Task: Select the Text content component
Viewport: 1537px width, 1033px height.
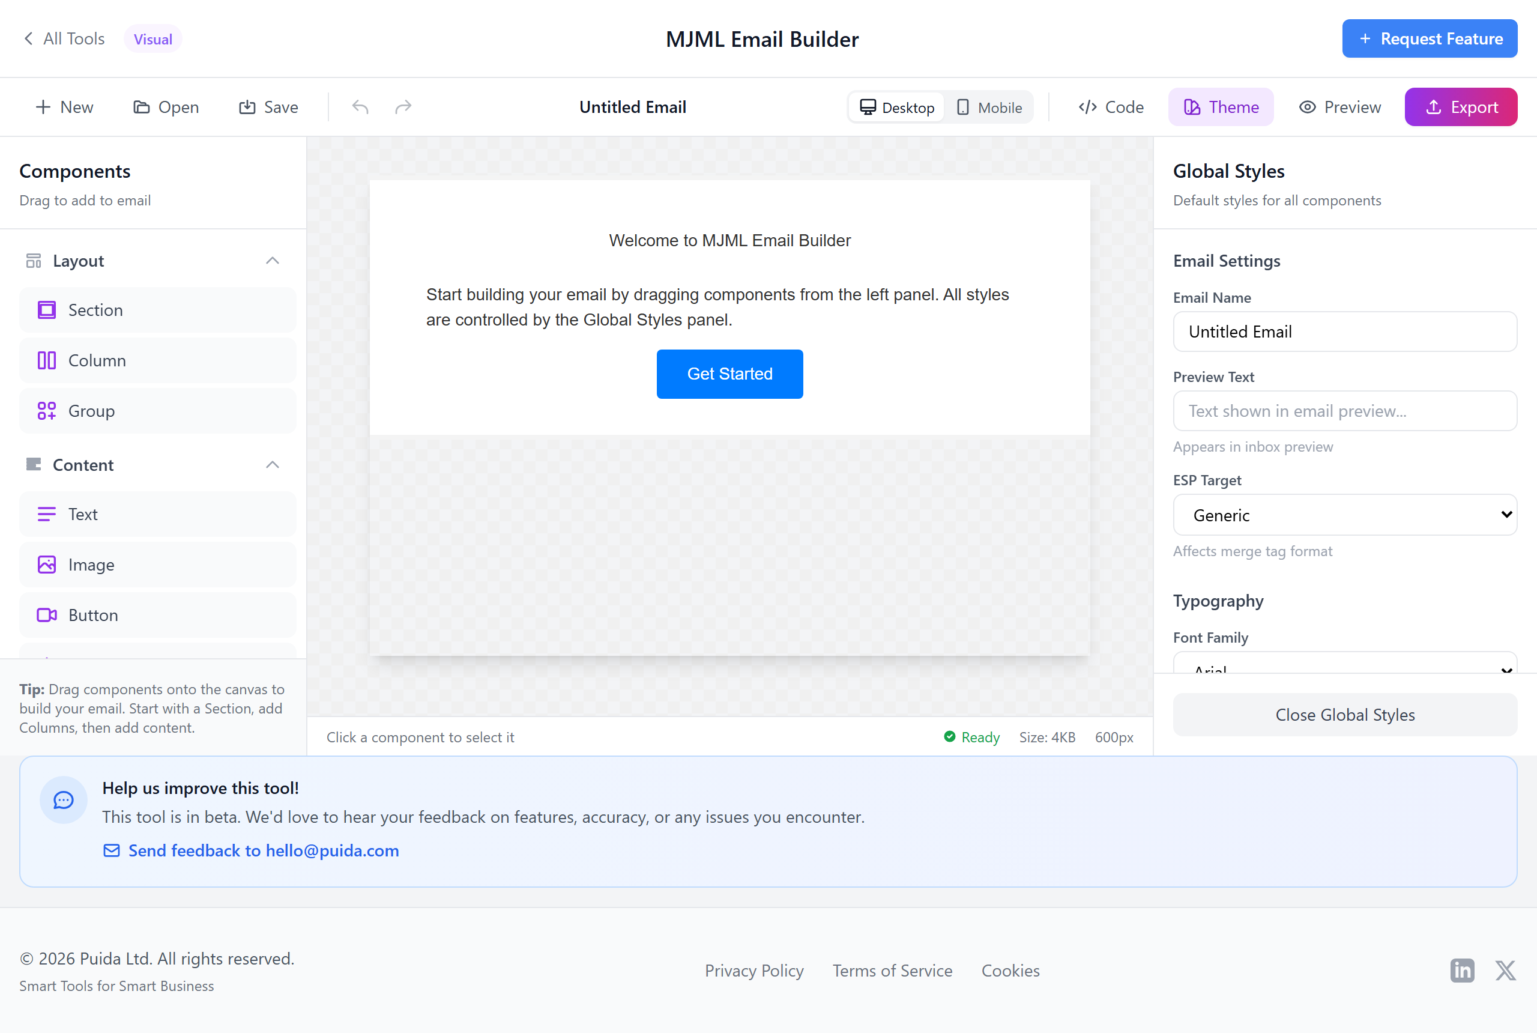Action: [x=157, y=514]
